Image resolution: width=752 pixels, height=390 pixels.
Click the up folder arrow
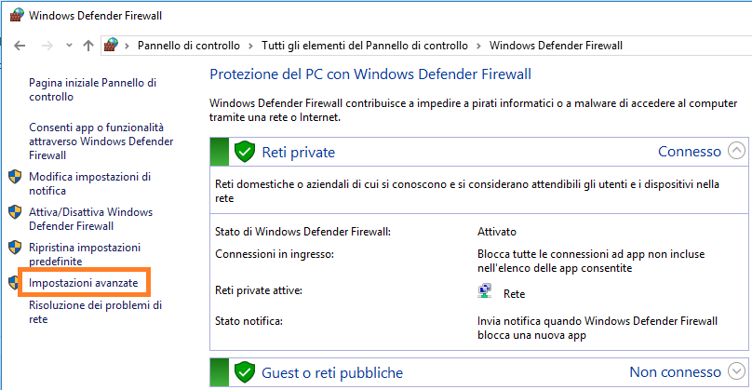[88, 45]
